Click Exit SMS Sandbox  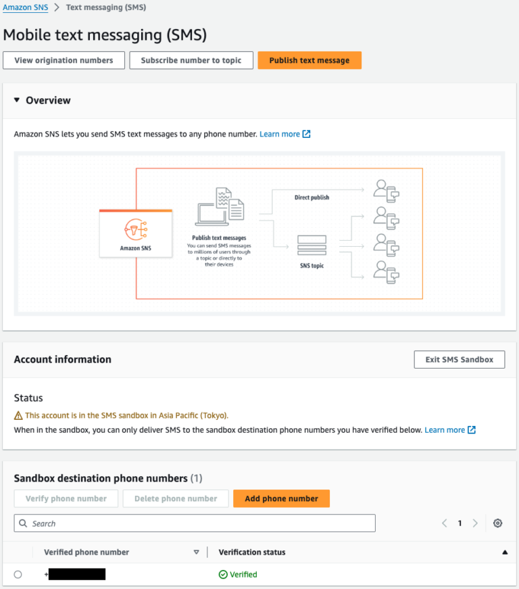(x=459, y=359)
